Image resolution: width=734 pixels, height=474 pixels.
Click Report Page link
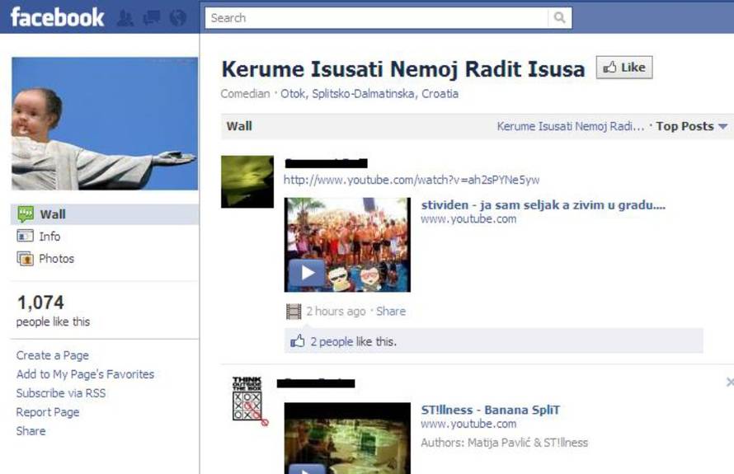(x=48, y=412)
